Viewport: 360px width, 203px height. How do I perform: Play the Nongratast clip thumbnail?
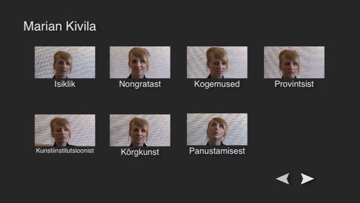click(140, 62)
